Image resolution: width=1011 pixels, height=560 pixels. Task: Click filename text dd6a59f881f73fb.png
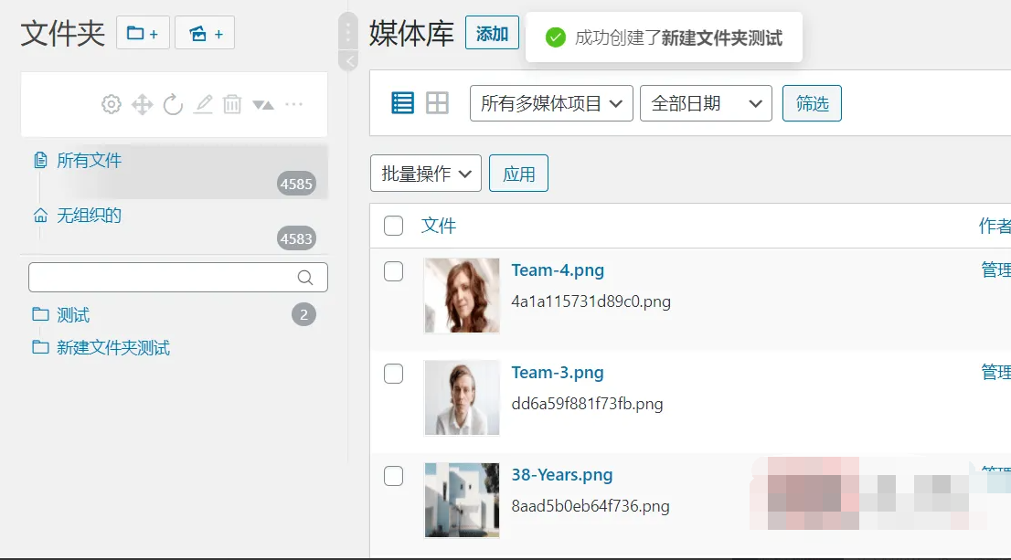click(588, 404)
